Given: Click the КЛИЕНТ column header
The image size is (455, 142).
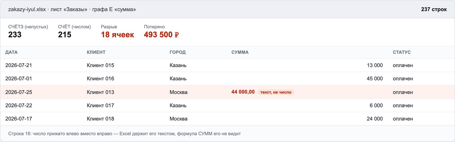Looking at the screenshot, I should pyautogui.click(x=96, y=52).
